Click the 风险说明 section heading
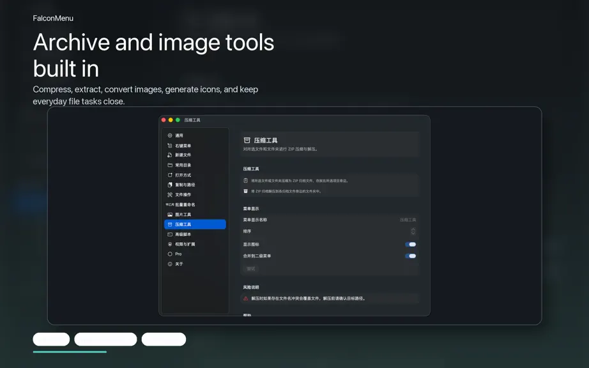 coord(251,287)
